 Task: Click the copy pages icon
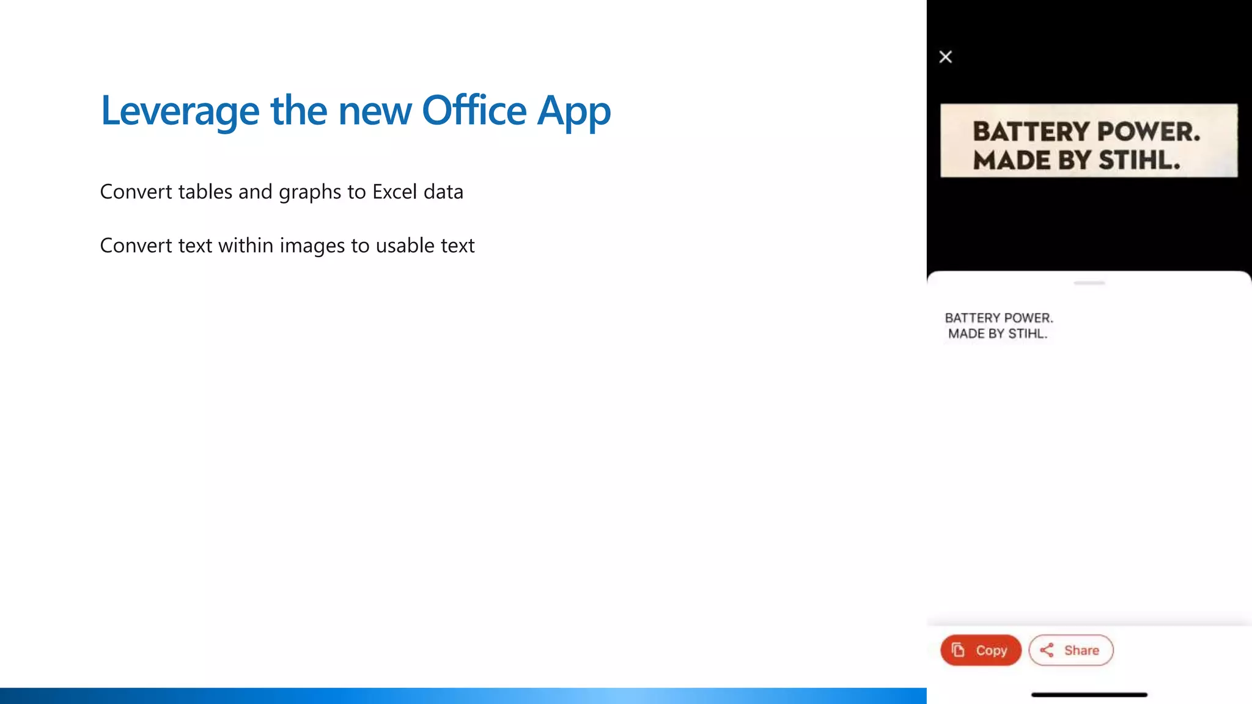[x=958, y=650]
